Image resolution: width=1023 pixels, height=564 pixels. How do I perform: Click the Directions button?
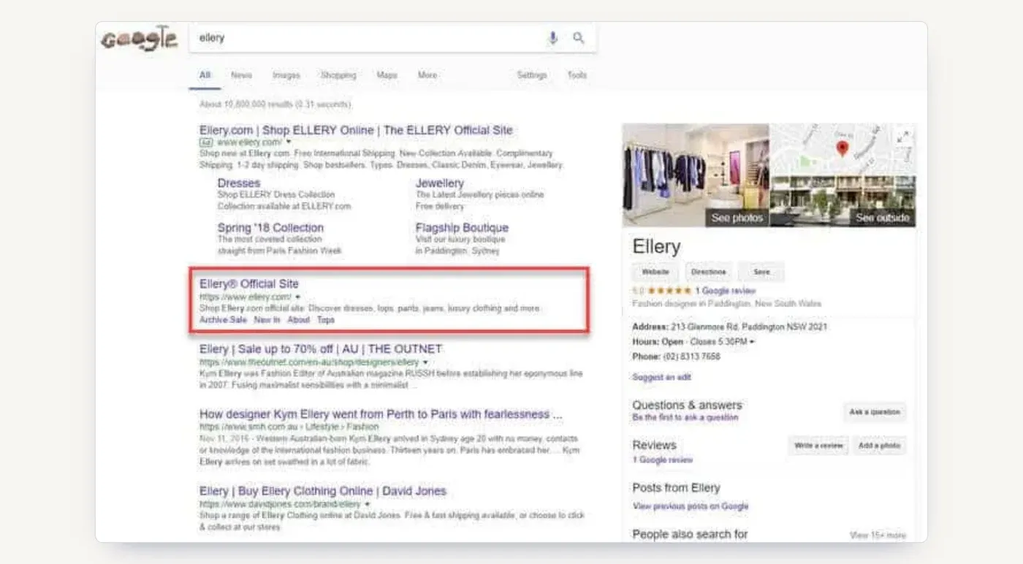(708, 272)
